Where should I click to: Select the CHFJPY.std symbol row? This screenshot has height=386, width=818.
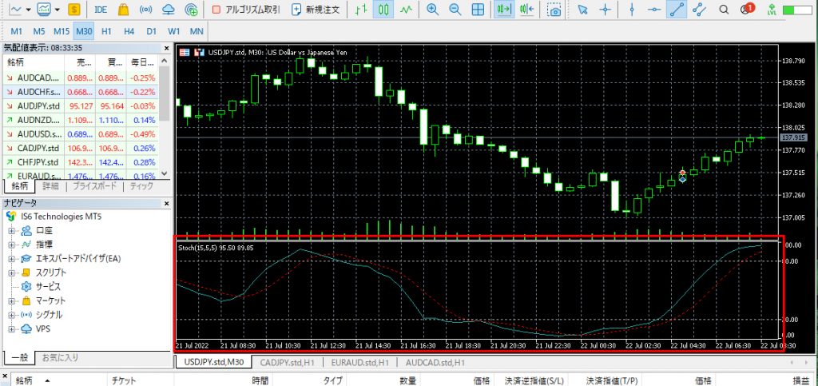[x=81, y=161]
